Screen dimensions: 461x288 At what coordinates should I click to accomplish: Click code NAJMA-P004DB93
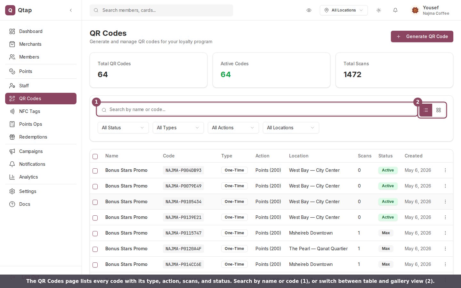coord(183,170)
